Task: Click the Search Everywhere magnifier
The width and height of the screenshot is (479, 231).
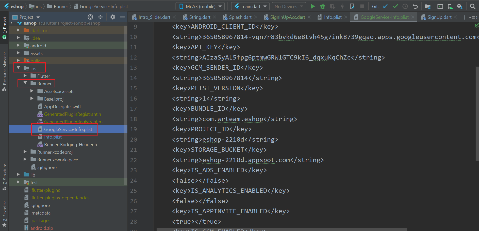Action: pyautogui.click(x=472, y=6)
